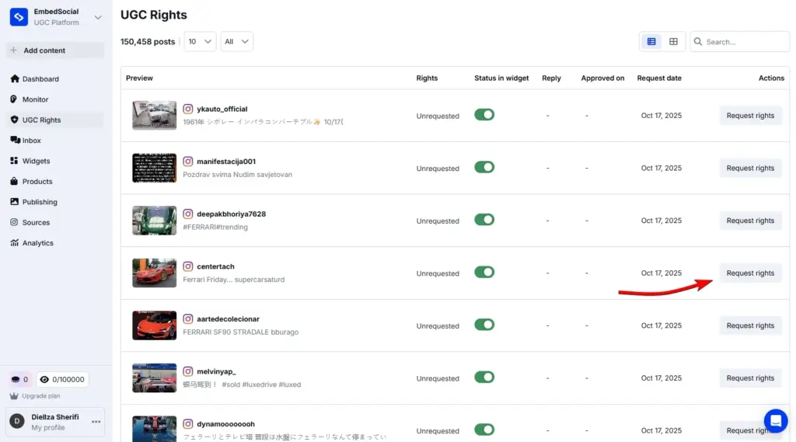Click the EmbedSocial logo icon
The height and width of the screenshot is (442, 796).
[x=19, y=17]
